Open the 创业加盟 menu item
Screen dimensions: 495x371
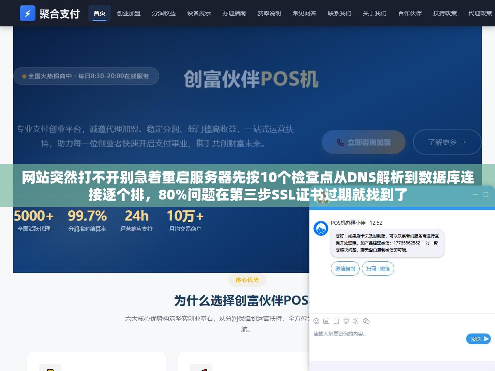click(x=129, y=13)
